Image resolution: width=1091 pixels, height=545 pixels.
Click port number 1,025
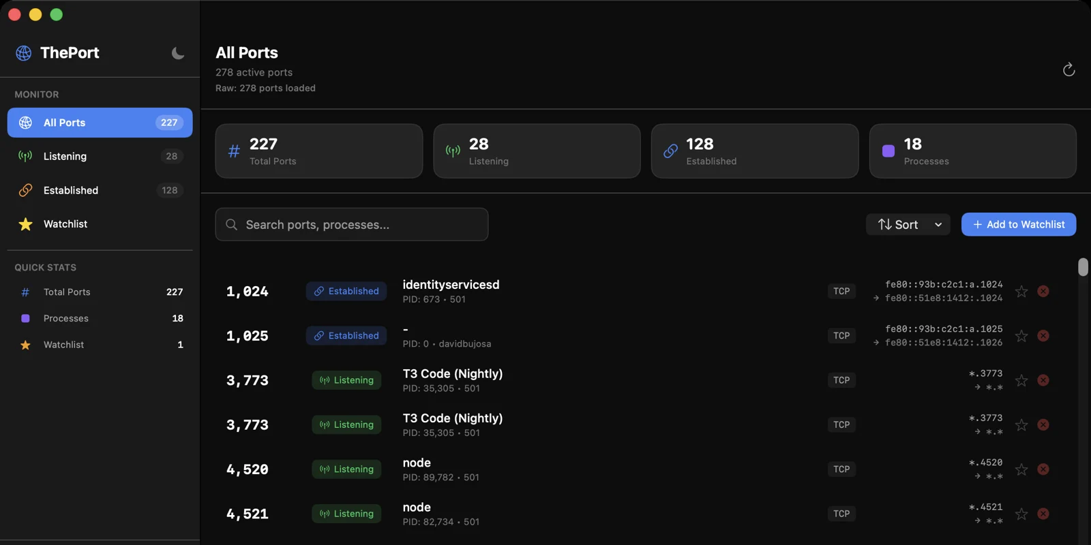click(247, 336)
